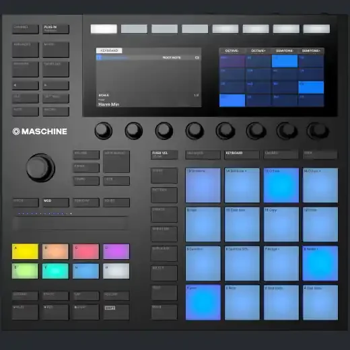
Task: Select turquoise Group F pad
Action: [55, 271]
